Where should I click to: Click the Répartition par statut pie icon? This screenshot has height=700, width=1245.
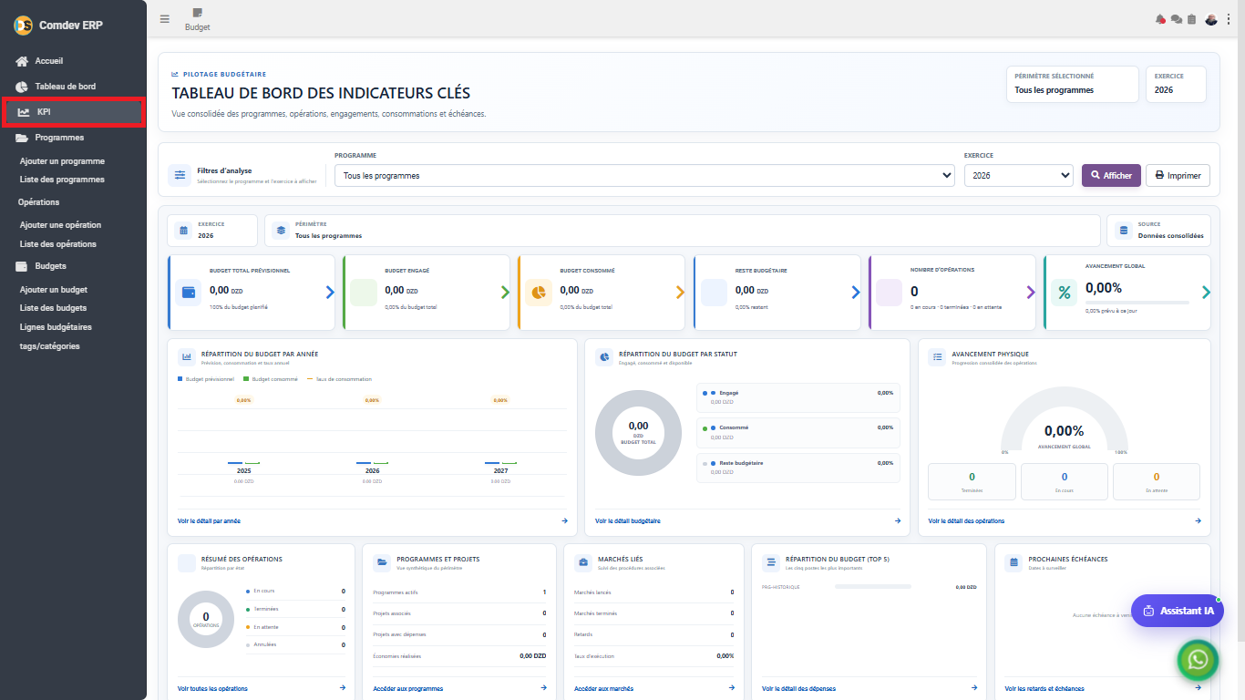[604, 357]
